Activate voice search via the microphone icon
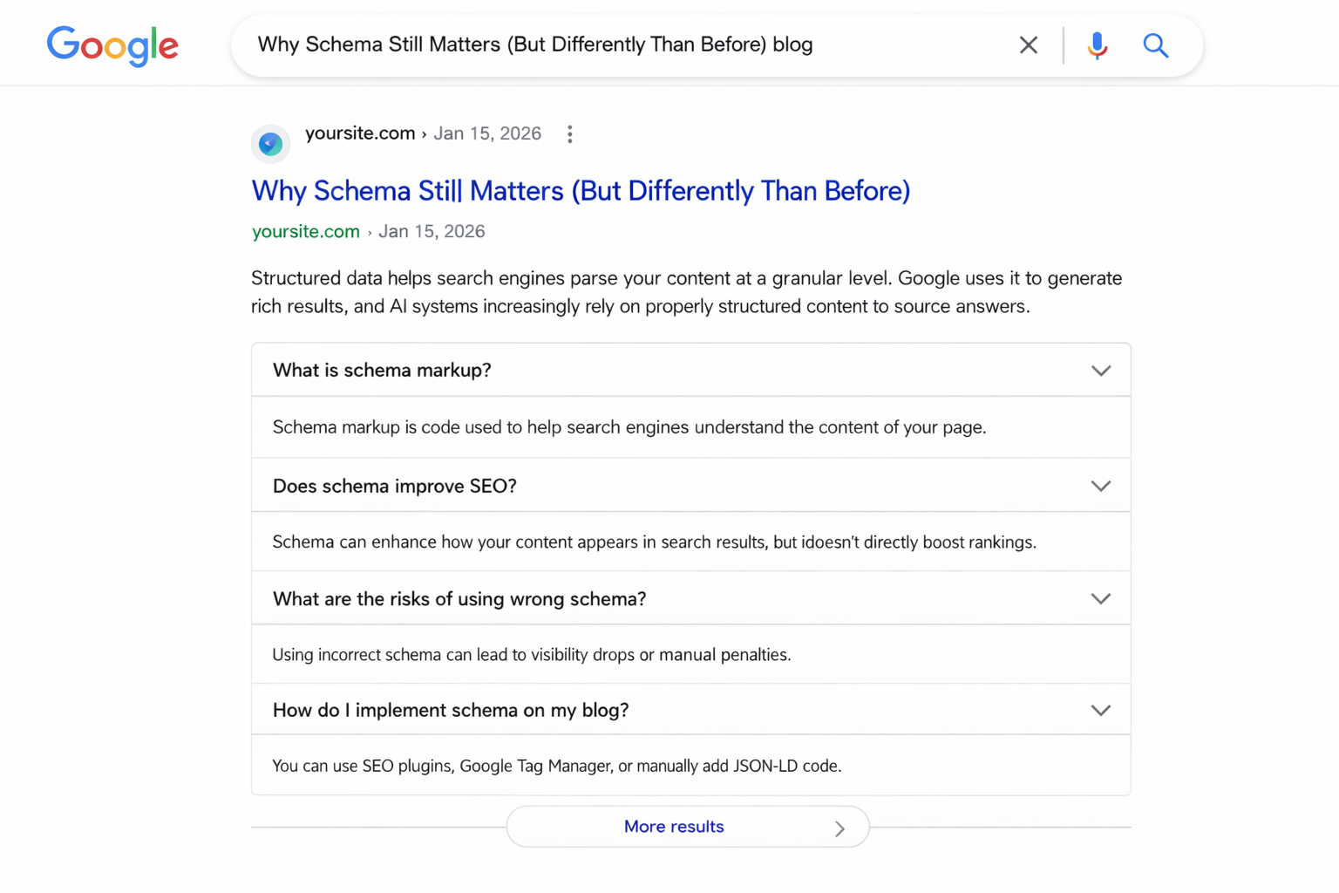The image size is (1339, 893). [1097, 44]
